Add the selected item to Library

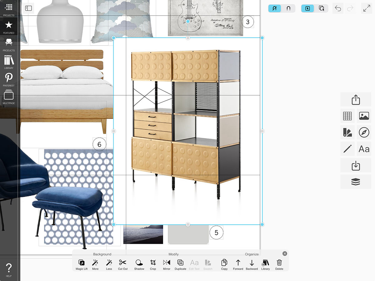click(265, 264)
